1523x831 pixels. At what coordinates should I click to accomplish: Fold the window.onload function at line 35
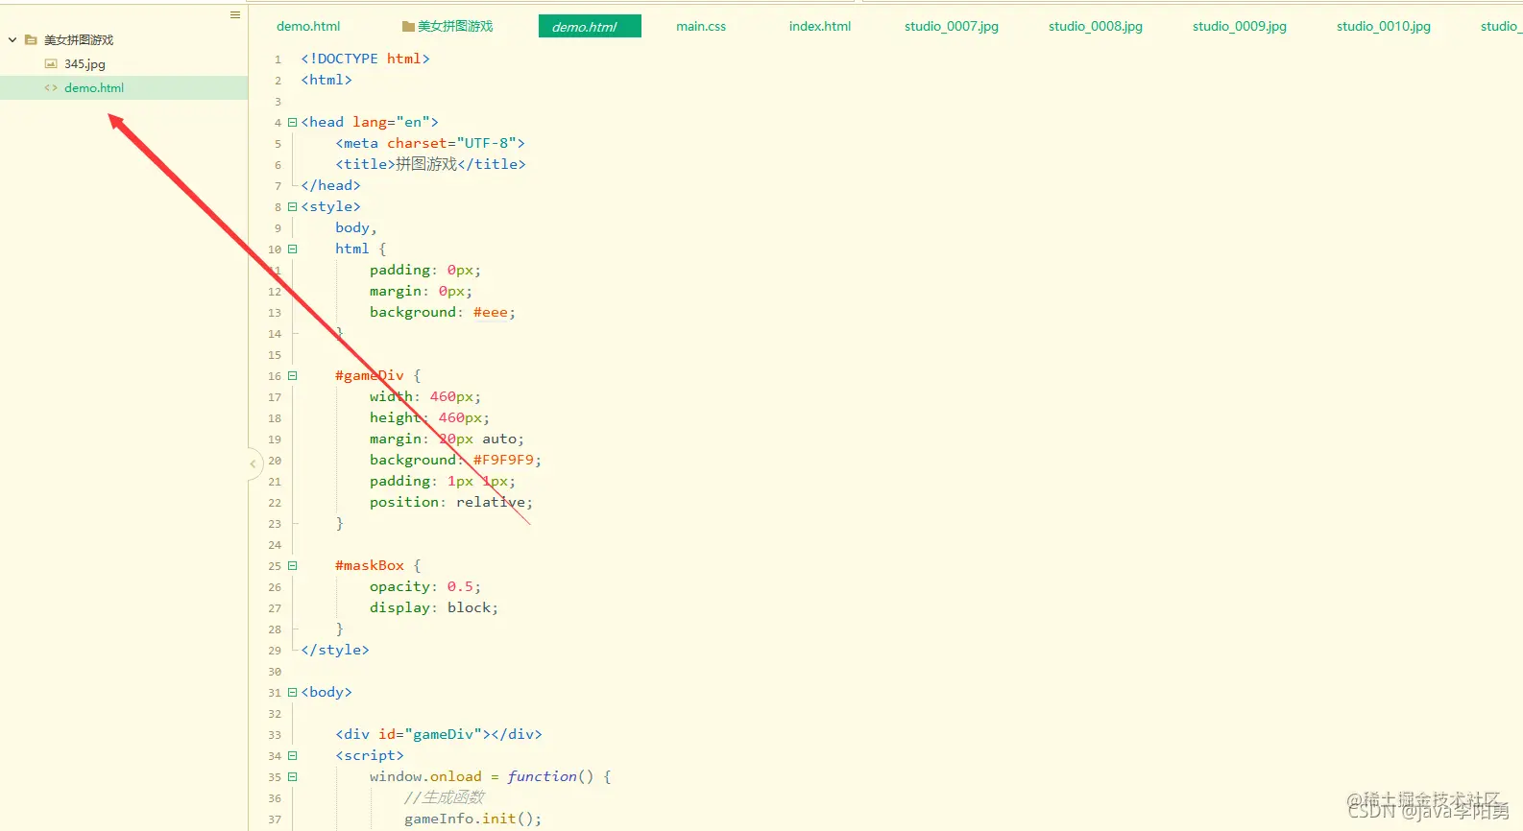(x=292, y=776)
